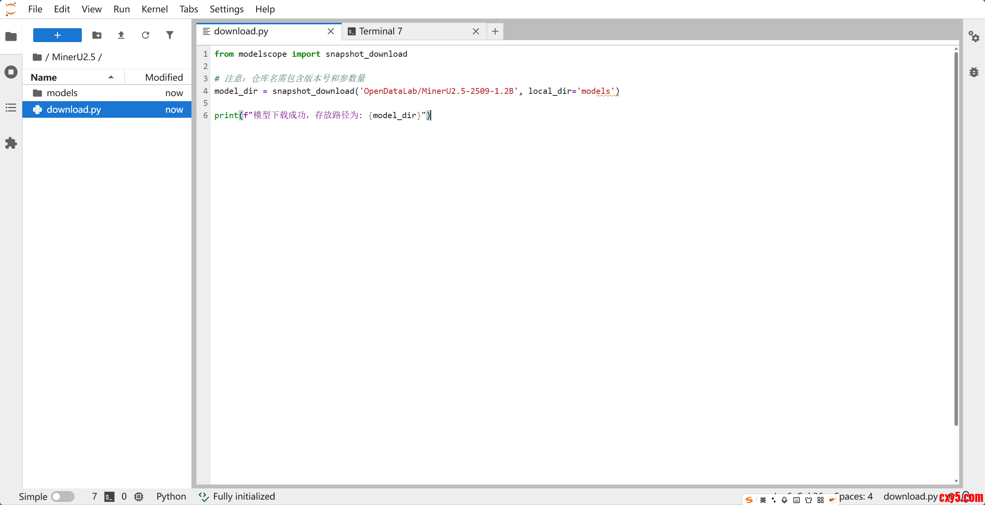
Task: Sort files by Modified column
Action: click(163, 77)
